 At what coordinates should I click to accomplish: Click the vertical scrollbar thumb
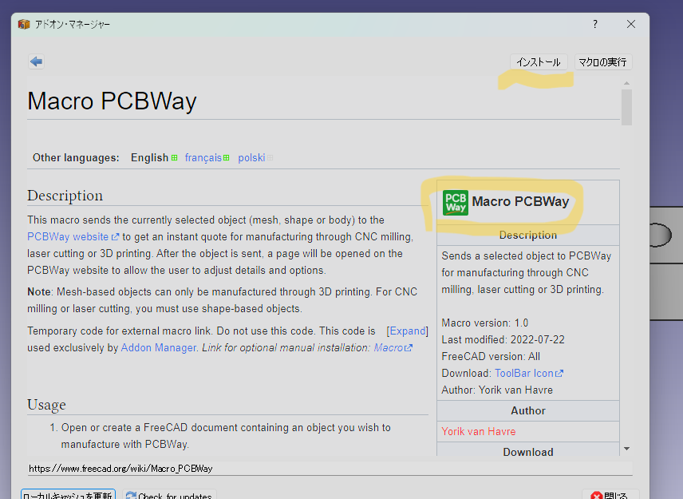coord(626,107)
